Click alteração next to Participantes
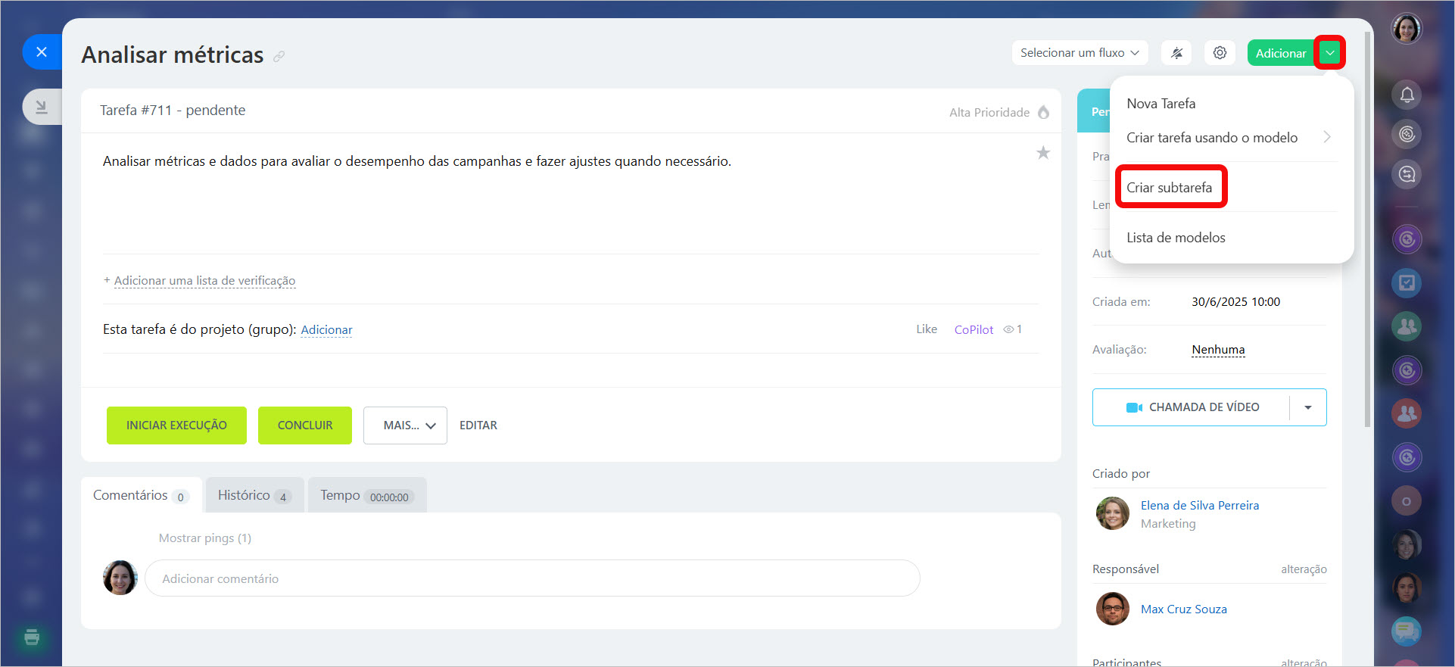 1304,662
